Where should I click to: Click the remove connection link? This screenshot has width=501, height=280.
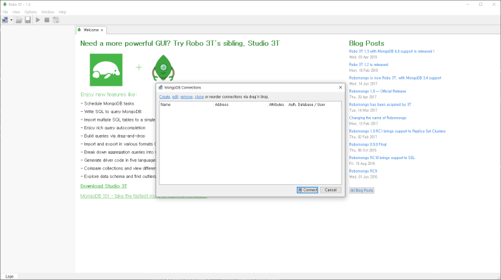point(186,96)
